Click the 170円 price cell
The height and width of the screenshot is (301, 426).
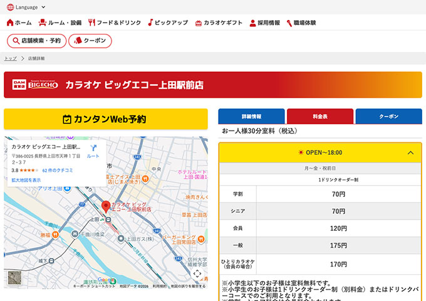coord(338,264)
